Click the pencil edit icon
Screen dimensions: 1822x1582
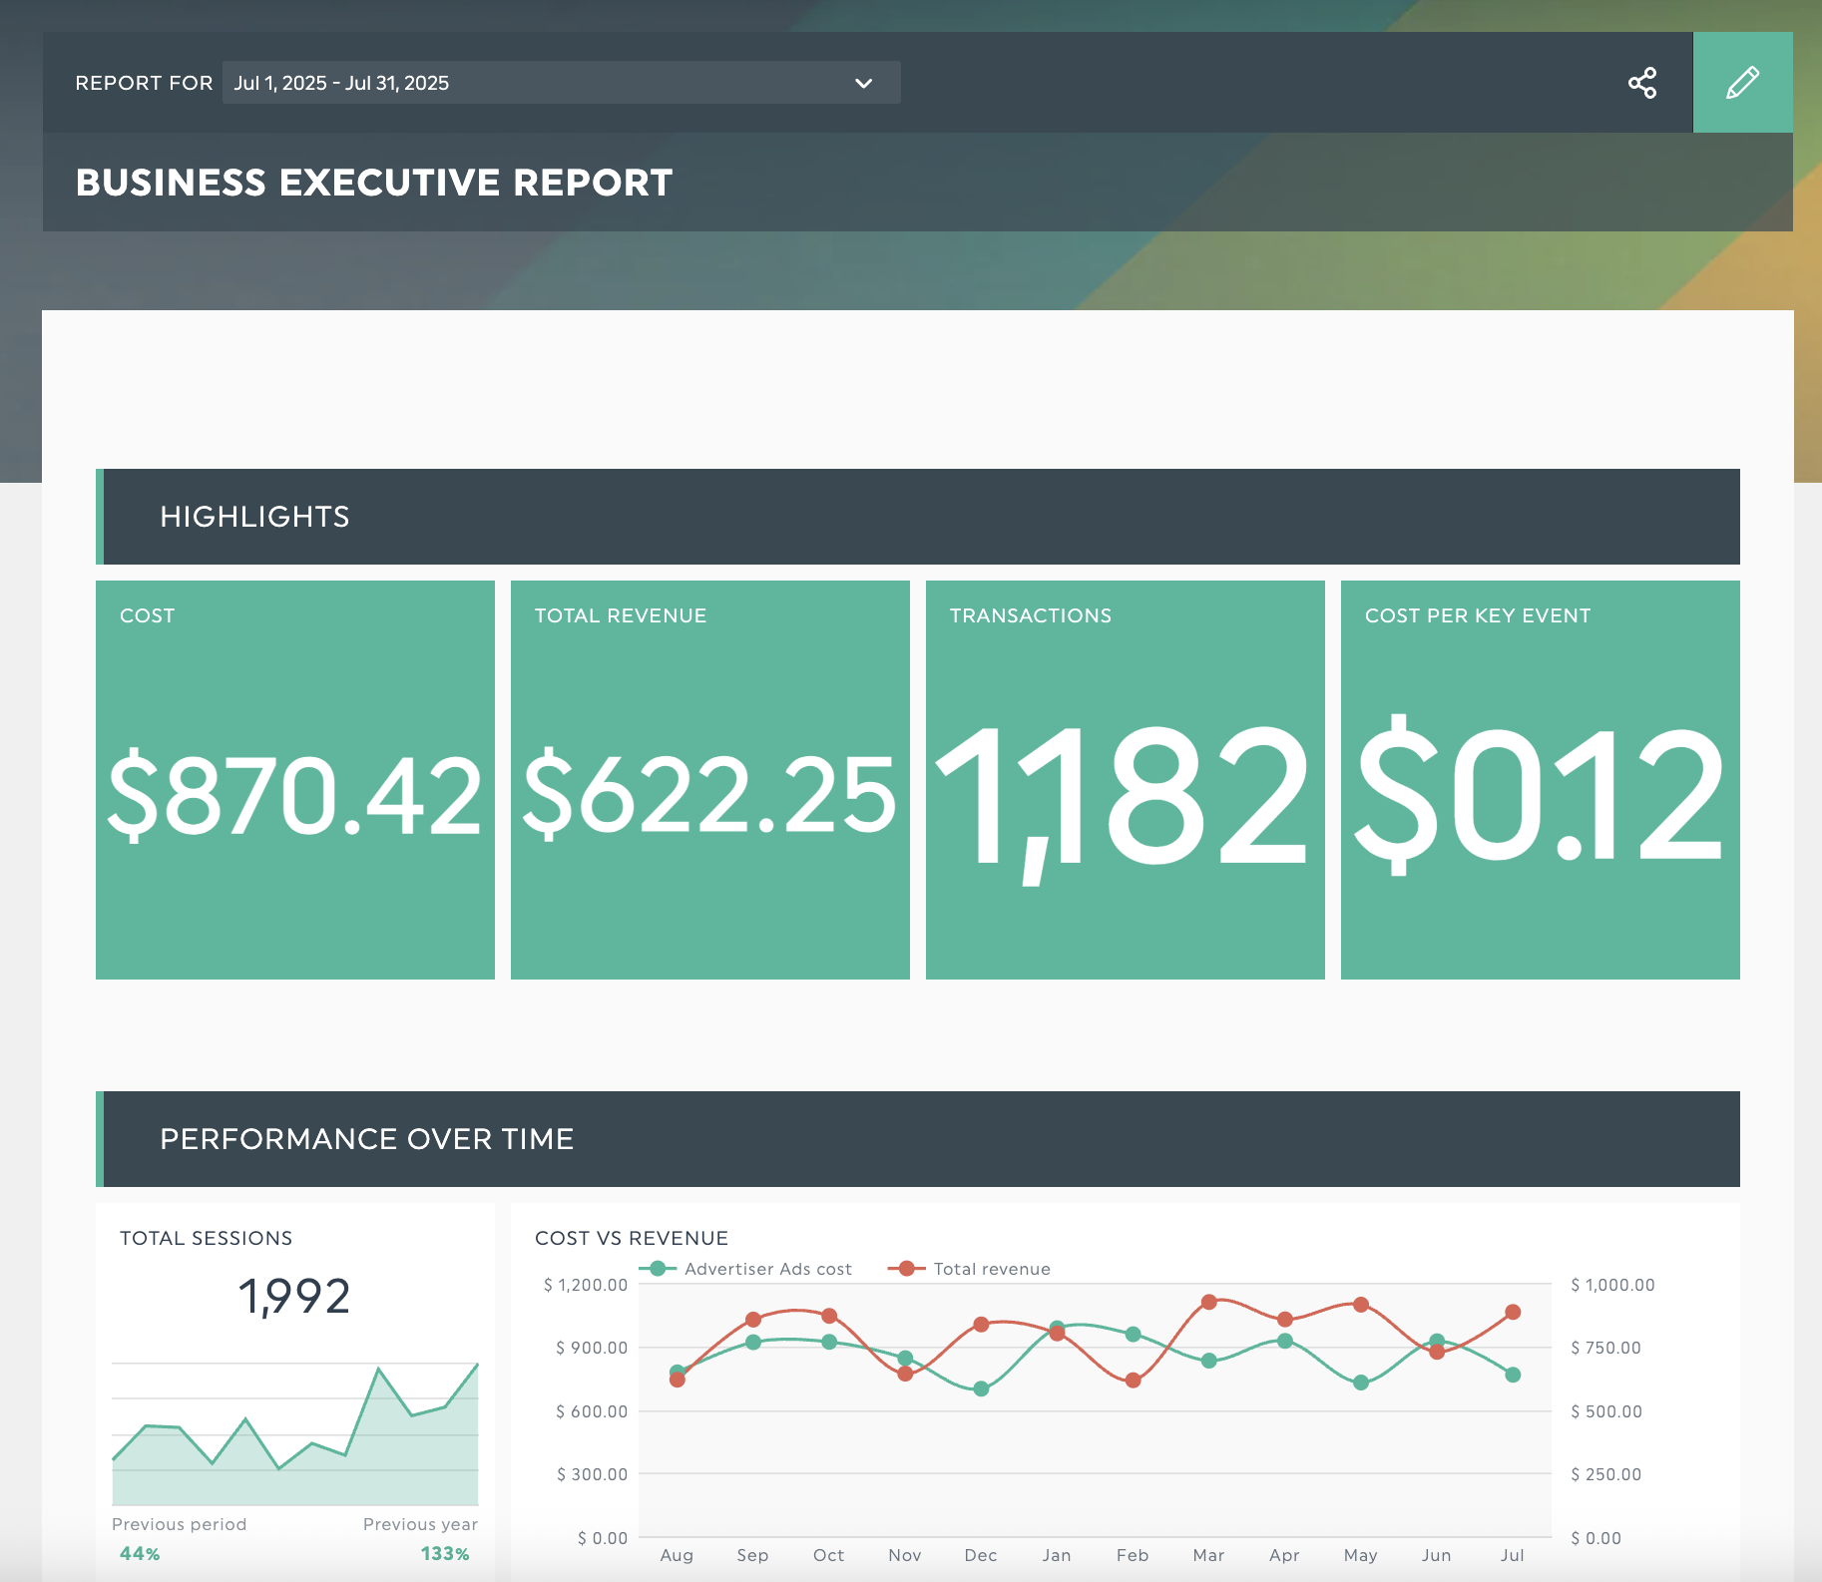[x=1742, y=83]
